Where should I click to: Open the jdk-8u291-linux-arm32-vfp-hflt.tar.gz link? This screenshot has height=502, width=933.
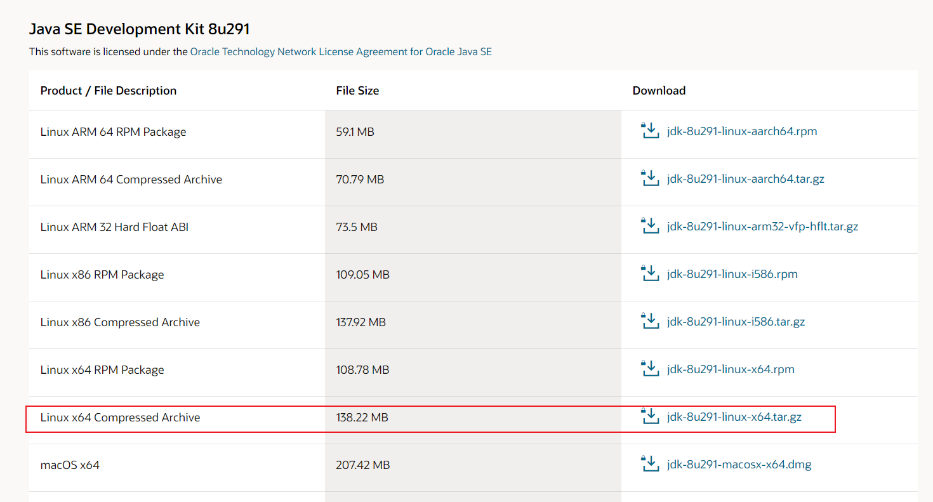tap(761, 226)
